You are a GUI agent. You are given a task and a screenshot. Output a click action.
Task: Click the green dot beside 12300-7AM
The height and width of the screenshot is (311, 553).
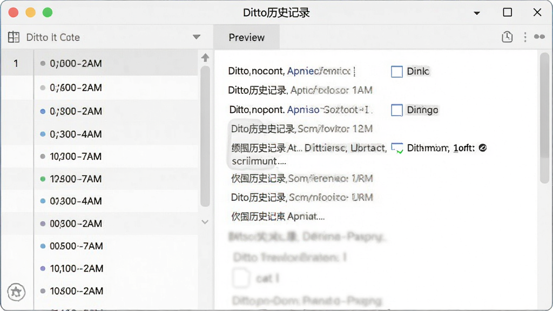(x=43, y=179)
